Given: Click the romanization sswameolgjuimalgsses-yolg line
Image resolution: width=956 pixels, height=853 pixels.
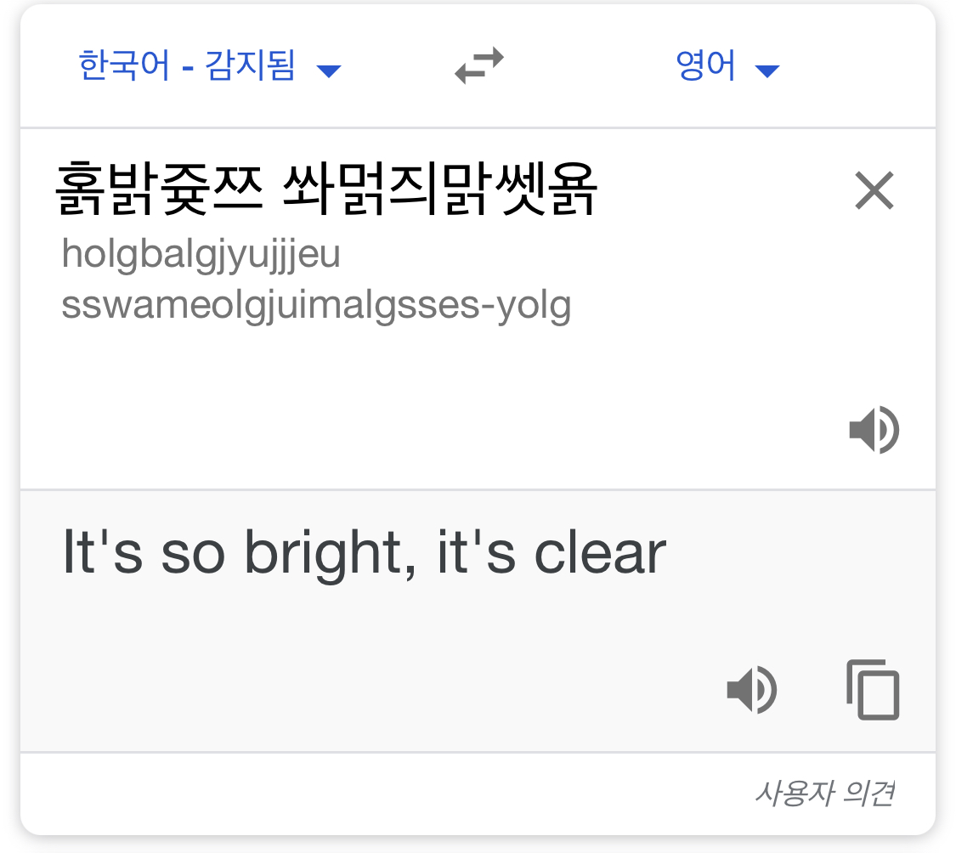Looking at the screenshot, I should tap(316, 306).
